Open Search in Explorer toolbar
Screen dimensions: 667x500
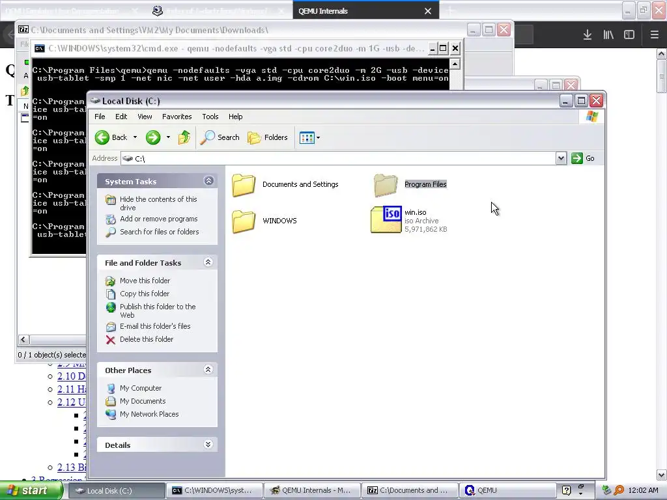[x=220, y=137]
